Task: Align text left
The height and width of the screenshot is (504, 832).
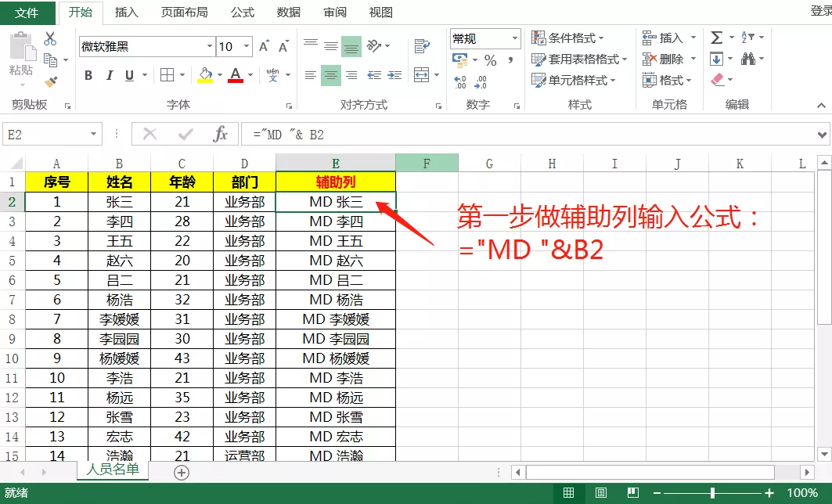Action: point(311,75)
